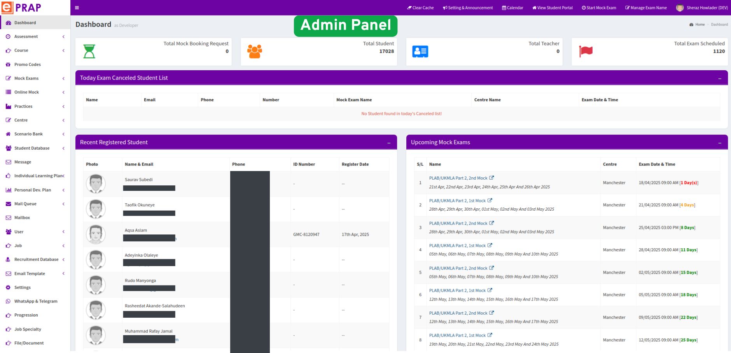Click the hourglass Mock Booking Request icon
Screen dimensions: 731x353
[89, 51]
